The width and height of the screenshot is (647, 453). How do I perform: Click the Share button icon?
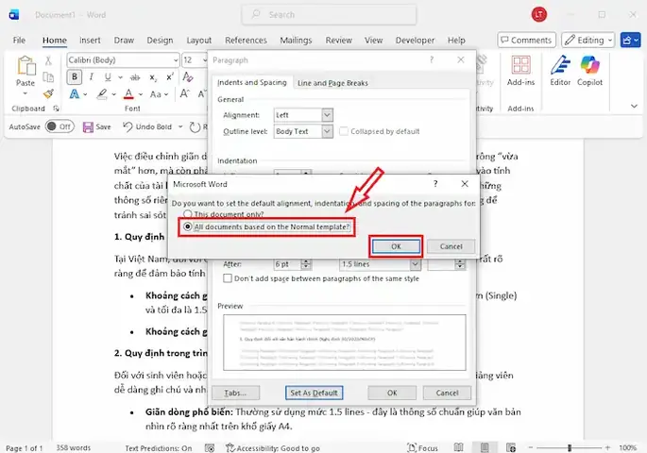click(x=627, y=41)
